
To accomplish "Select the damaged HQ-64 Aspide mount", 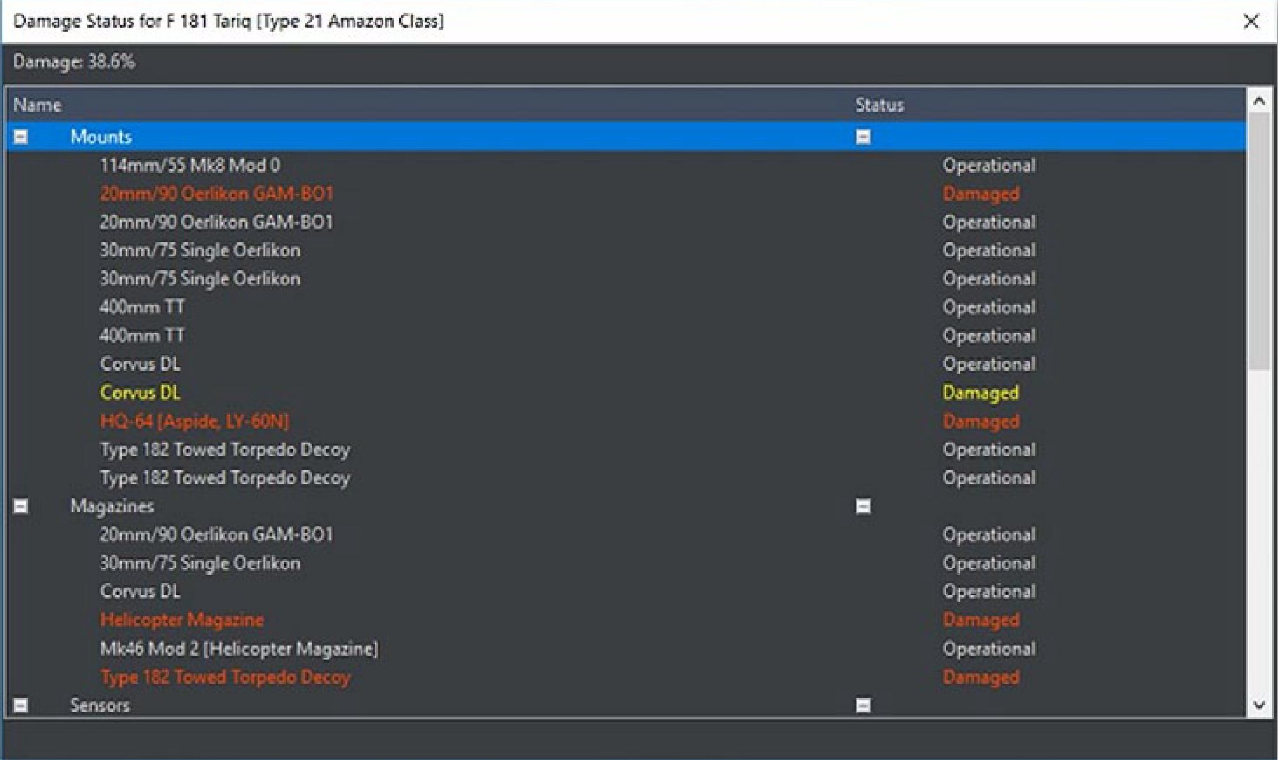I will coord(194,421).
